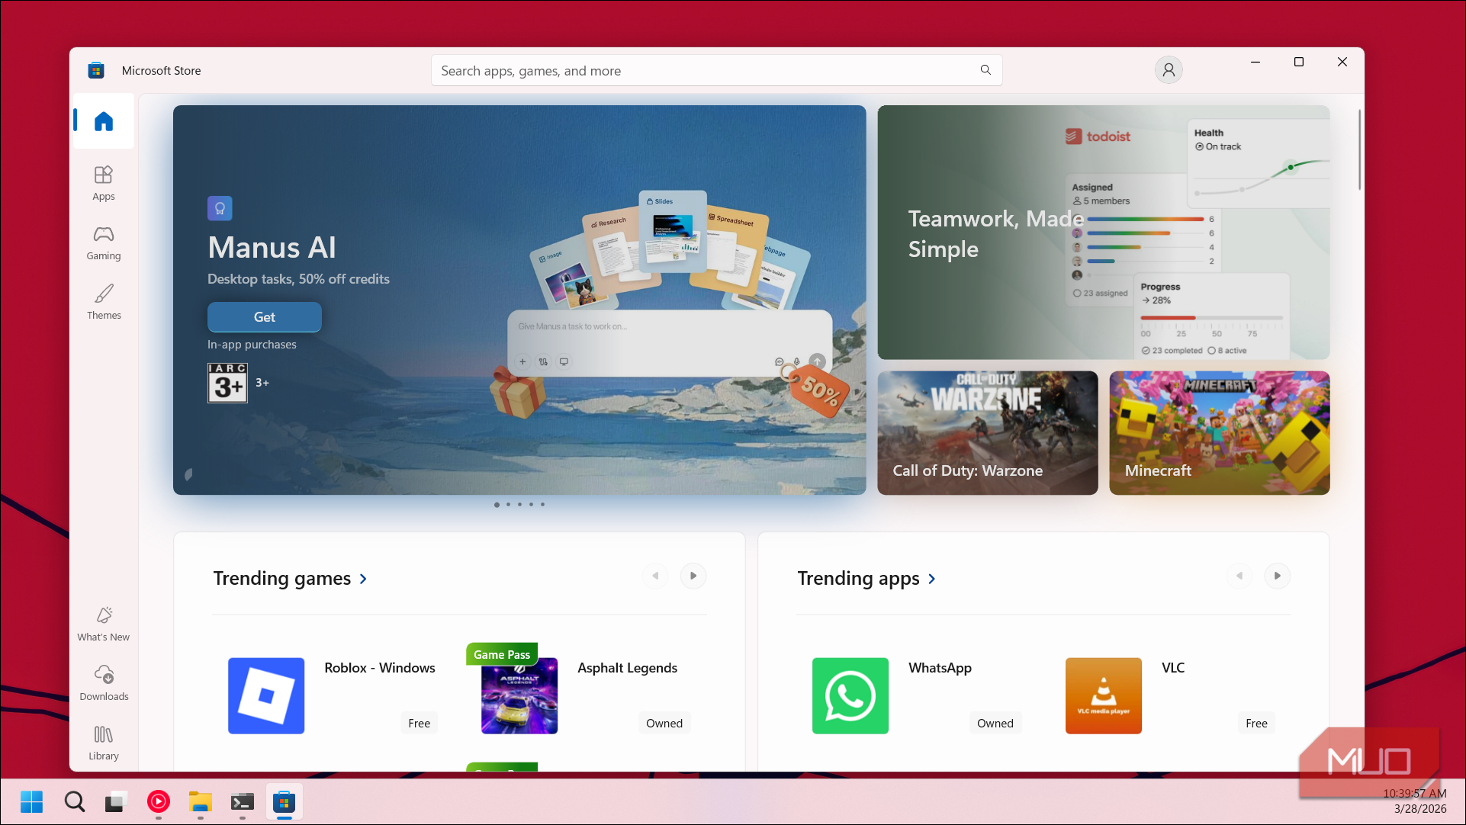The height and width of the screenshot is (825, 1466).
Task: Open the Home section in sidebar
Action: (104, 121)
